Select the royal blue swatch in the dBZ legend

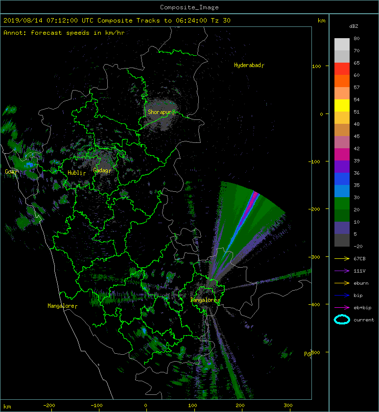(342, 179)
